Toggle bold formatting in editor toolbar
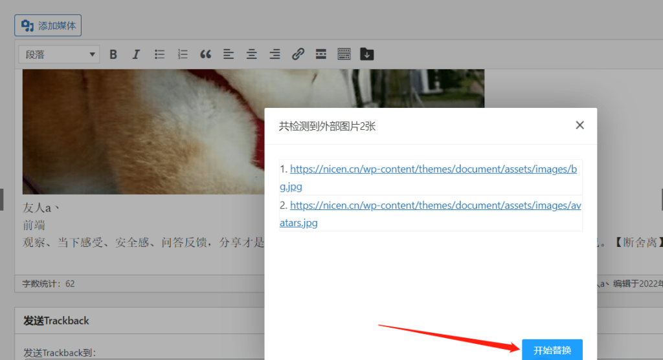 [113, 54]
